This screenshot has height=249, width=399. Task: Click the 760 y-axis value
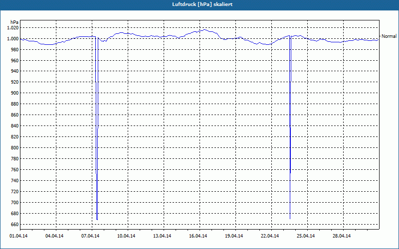(15, 170)
